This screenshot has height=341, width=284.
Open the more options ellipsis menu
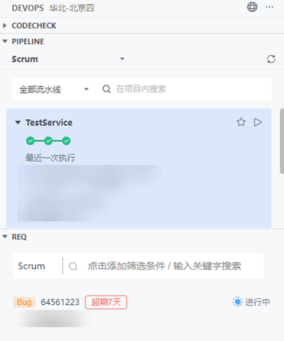point(269,7)
